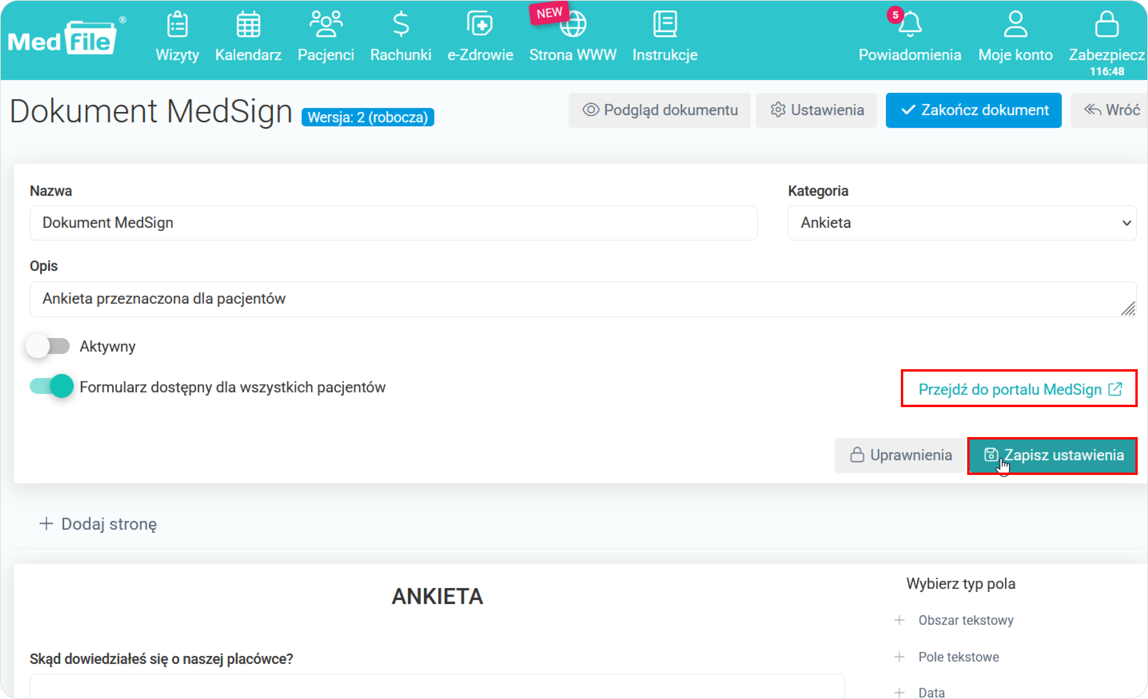The image size is (1148, 699).
Task: Enable the Aktywny toggle
Action: (x=49, y=346)
